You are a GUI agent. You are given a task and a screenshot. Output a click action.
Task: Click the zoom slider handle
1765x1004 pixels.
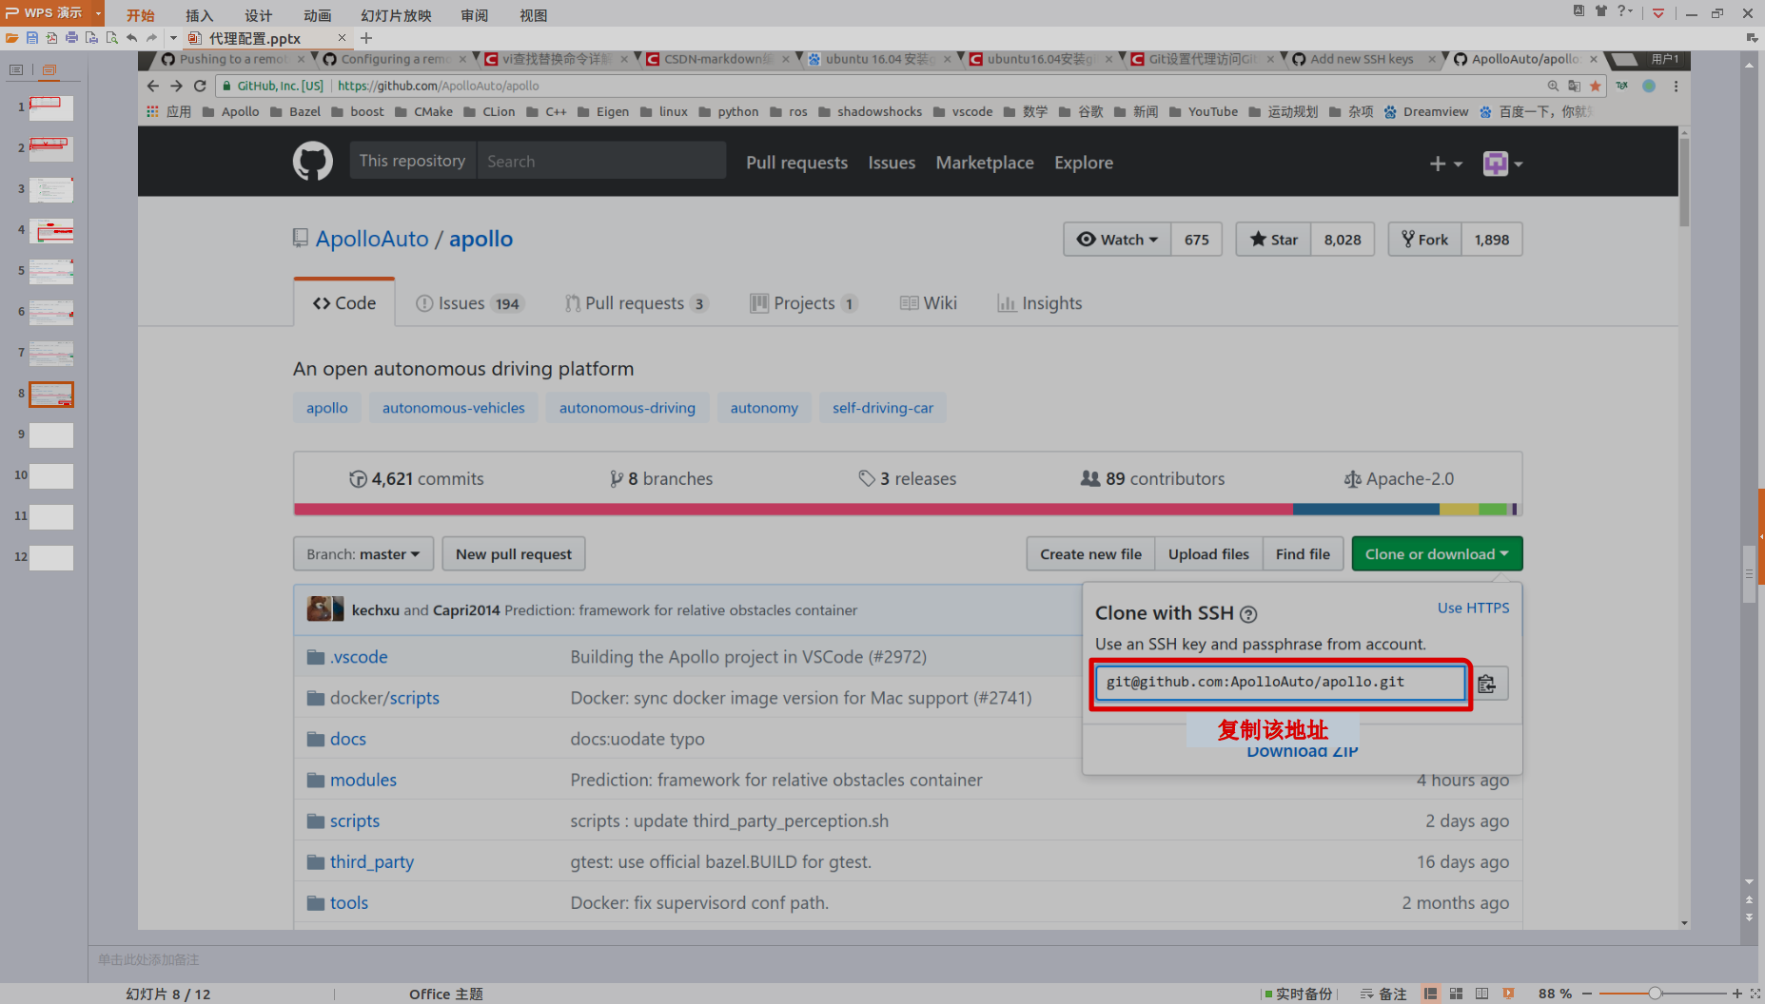point(1656,994)
